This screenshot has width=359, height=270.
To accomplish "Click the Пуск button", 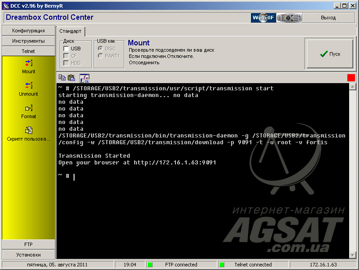I will pyautogui.click(x=330, y=54).
